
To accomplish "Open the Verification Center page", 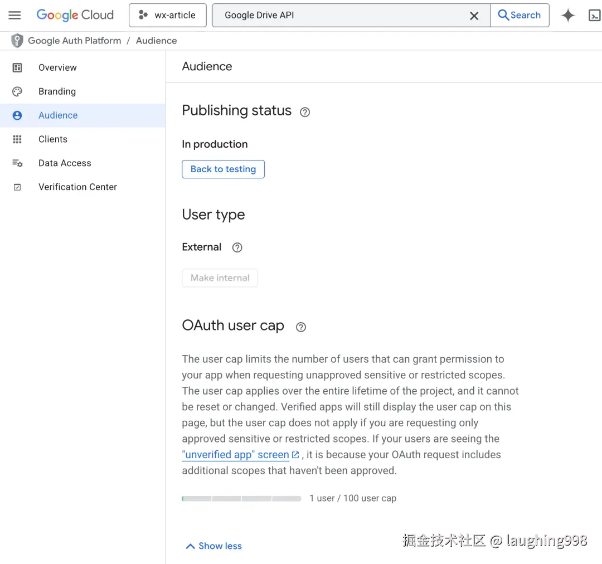I will pos(77,187).
